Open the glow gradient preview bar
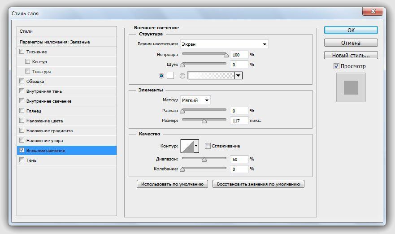Viewport: 395px width, 234px height. pyautogui.click(x=211, y=75)
